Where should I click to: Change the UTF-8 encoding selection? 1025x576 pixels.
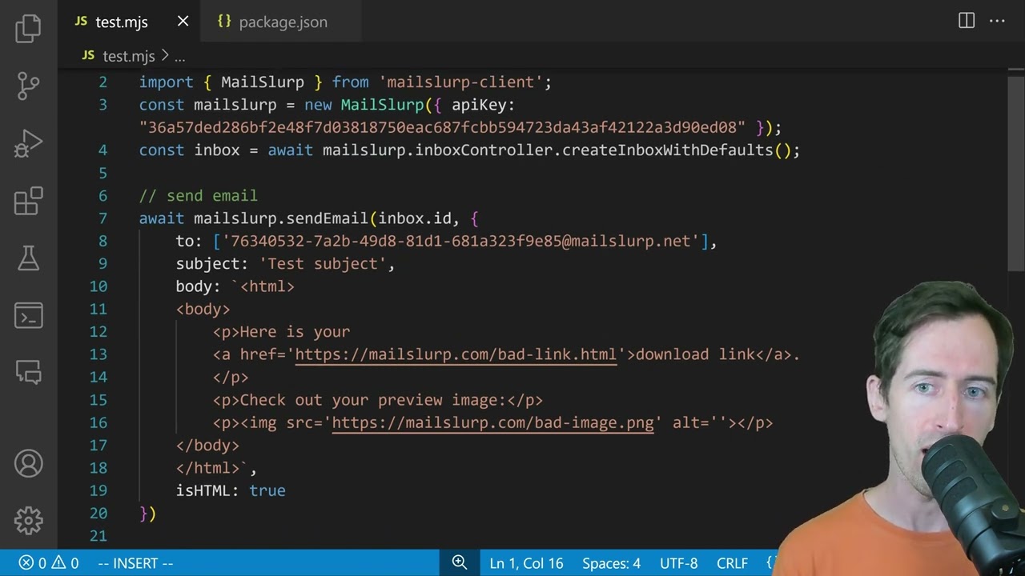tap(678, 563)
